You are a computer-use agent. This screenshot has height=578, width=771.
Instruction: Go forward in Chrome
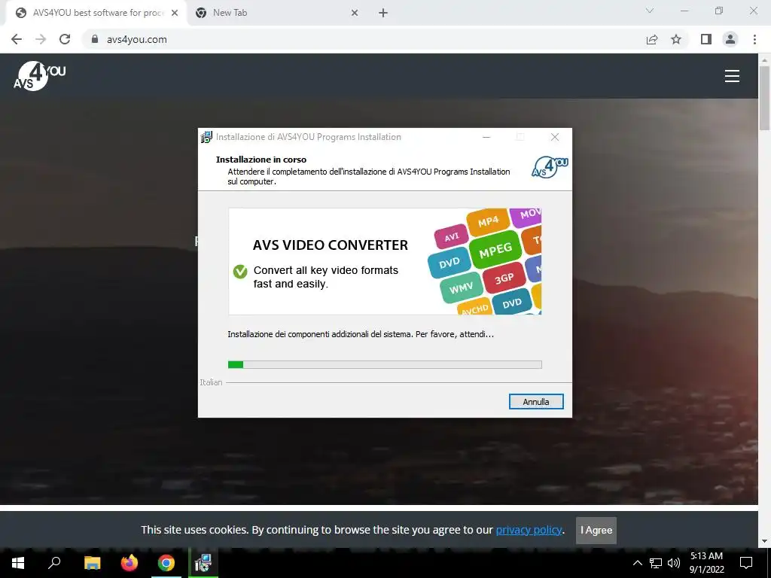point(41,39)
